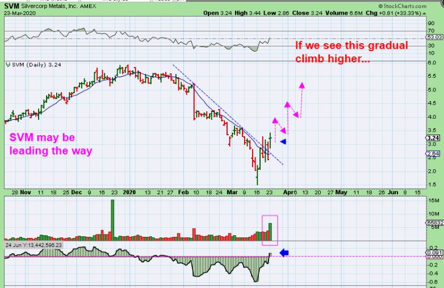Click the 53.03 RSI value label
This screenshot has height=288, width=444.
click(434, 37)
